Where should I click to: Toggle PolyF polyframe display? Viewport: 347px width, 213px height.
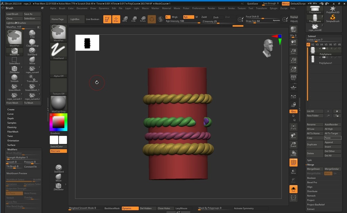point(293,162)
